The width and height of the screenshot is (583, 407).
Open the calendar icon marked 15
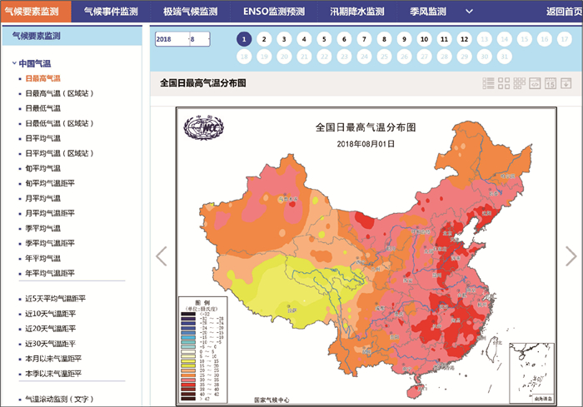tap(551, 83)
